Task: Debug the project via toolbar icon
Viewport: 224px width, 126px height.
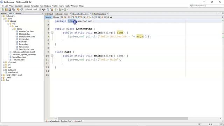Action: pyautogui.click(x=60, y=9)
